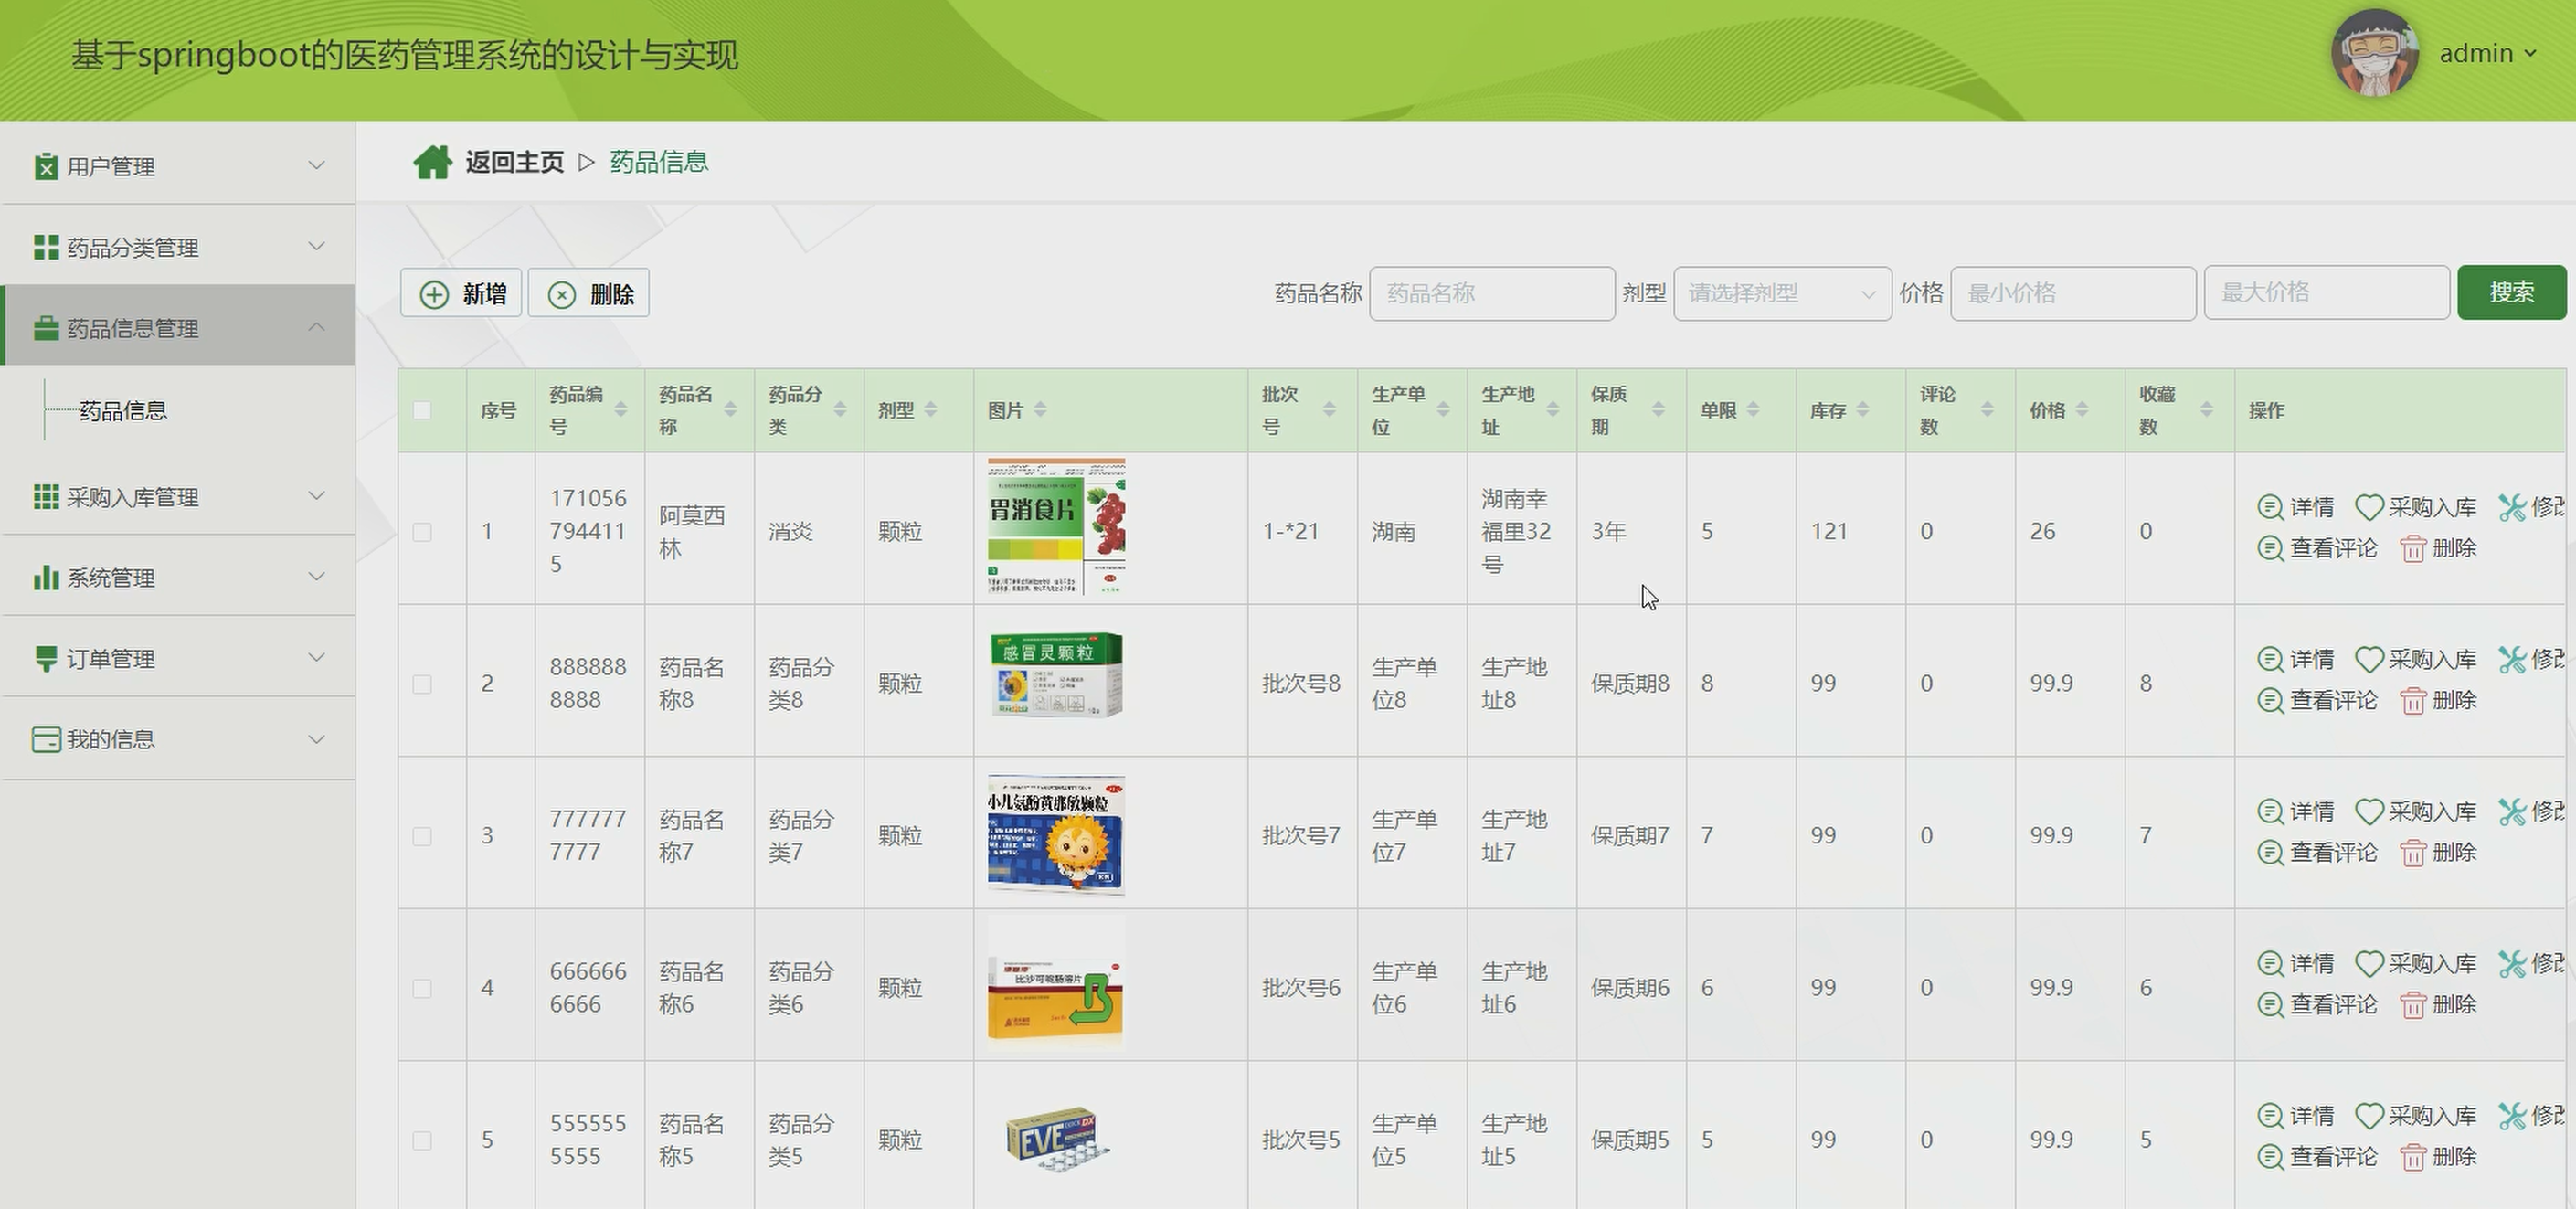Image resolution: width=2576 pixels, height=1209 pixels.
Task: Open the admin account dropdown
Action: 2488,53
